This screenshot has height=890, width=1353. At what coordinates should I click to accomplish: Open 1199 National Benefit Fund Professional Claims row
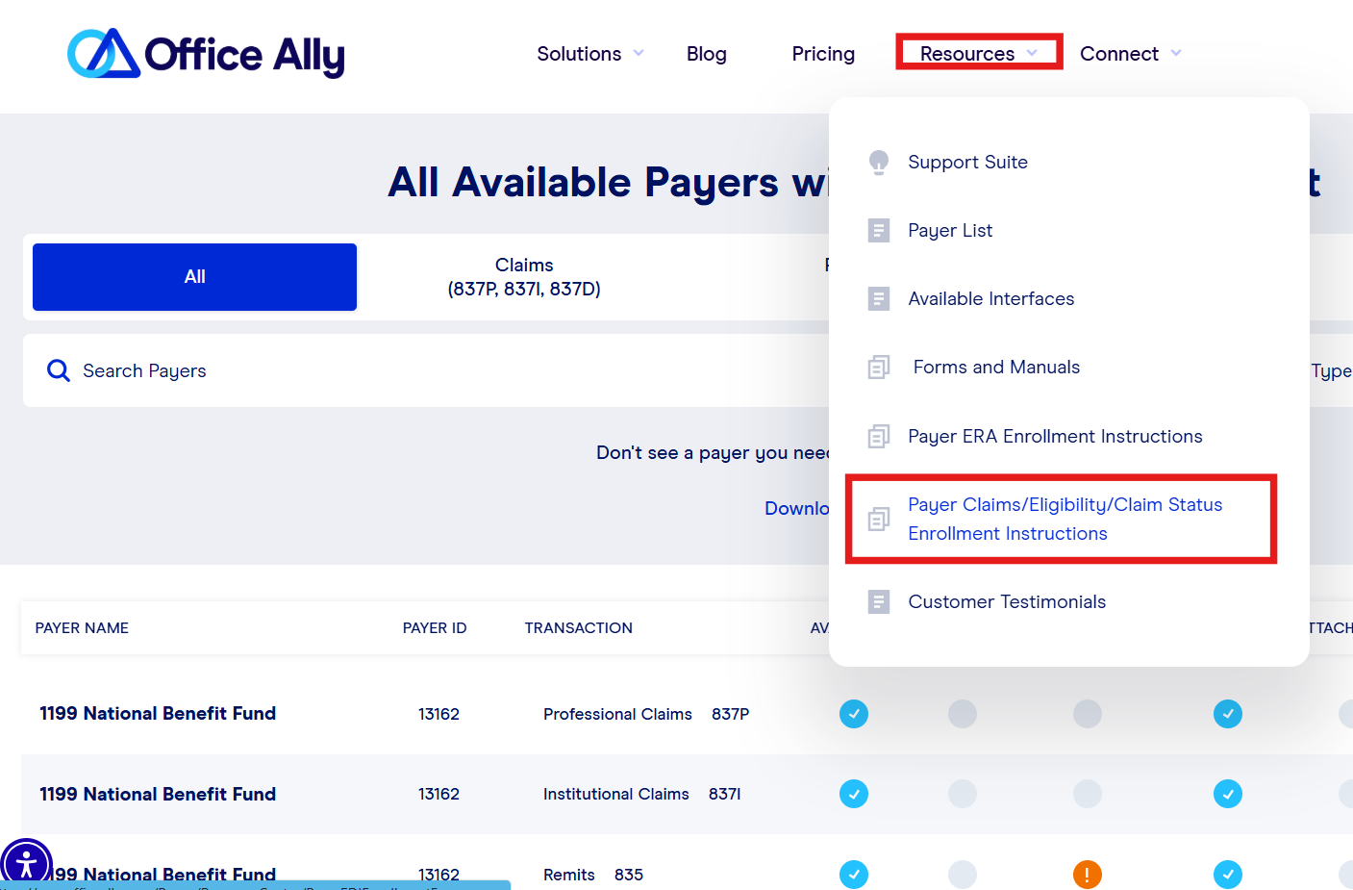[158, 713]
